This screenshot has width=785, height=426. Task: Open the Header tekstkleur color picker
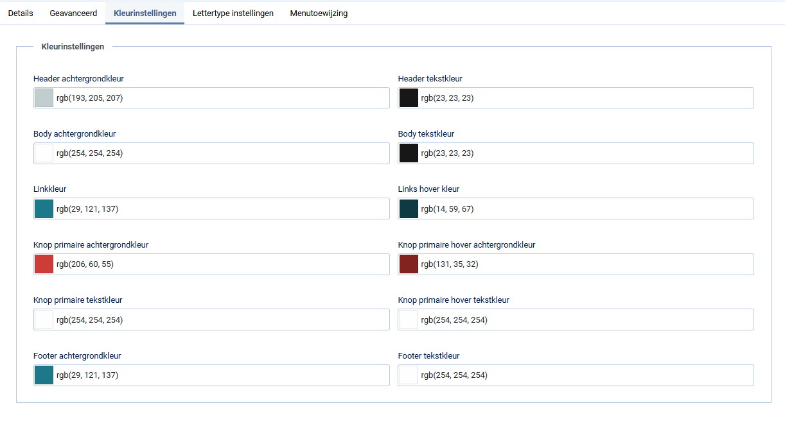pos(408,98)
